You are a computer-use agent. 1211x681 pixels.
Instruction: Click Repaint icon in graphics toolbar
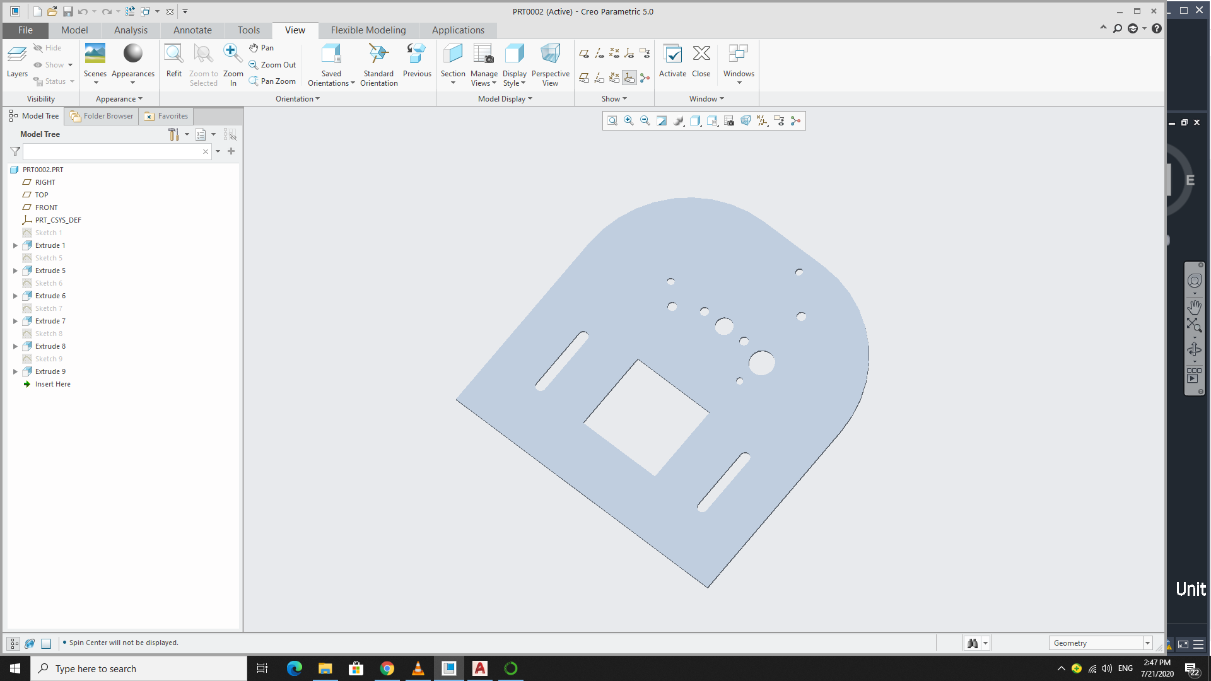click(x=662, y=121)
